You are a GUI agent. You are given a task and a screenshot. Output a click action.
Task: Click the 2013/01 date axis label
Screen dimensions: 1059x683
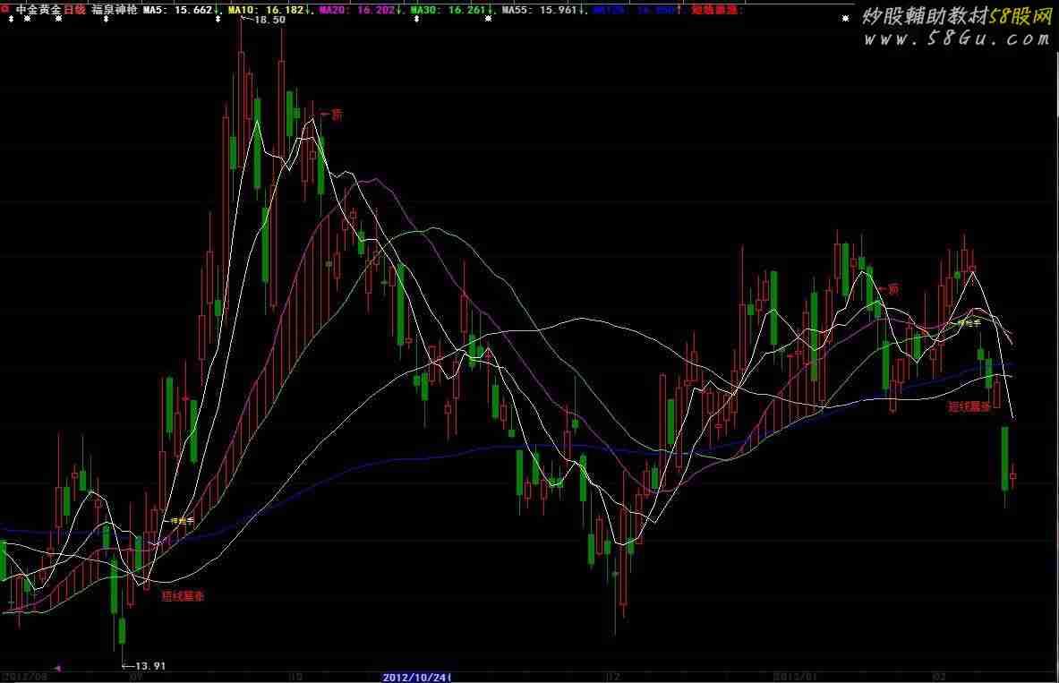pos(795,676)
